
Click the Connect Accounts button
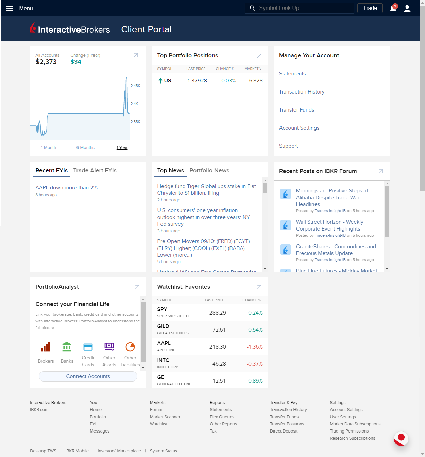click(x=88, y=376)
